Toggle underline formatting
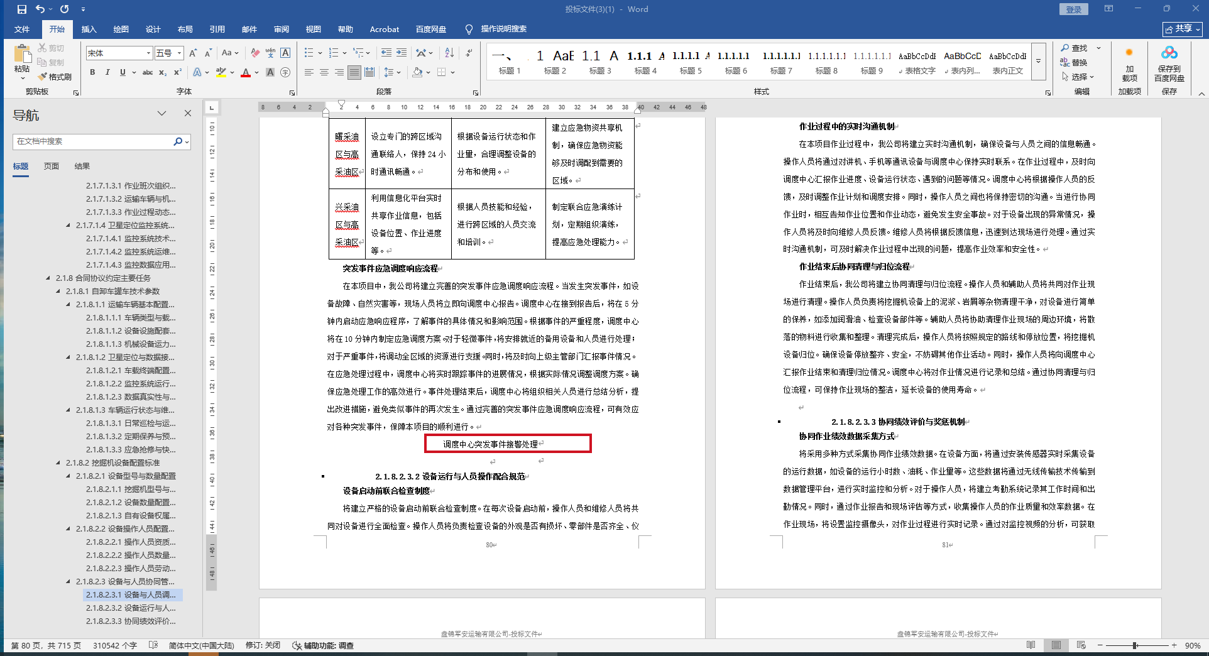Screen dimensions: 1209x656 pyautogui.click(x=123, y=72)
